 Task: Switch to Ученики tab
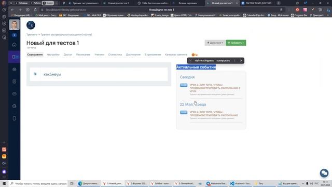pyautogui.click(x=99, y=55)
